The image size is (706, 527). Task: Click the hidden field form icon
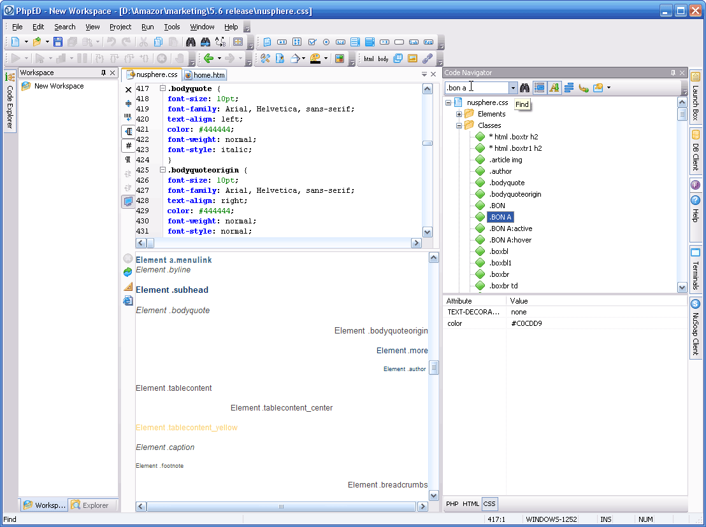click(340, 42)
